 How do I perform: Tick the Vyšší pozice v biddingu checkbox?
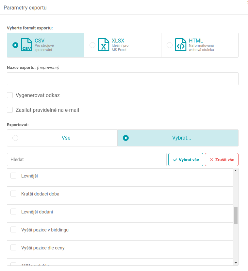pos(13,230)
